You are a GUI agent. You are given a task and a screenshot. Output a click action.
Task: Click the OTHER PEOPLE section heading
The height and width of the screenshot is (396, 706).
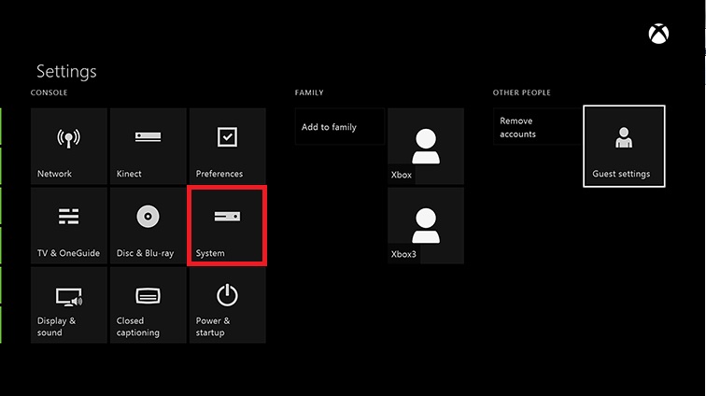(x=521, y=92)
